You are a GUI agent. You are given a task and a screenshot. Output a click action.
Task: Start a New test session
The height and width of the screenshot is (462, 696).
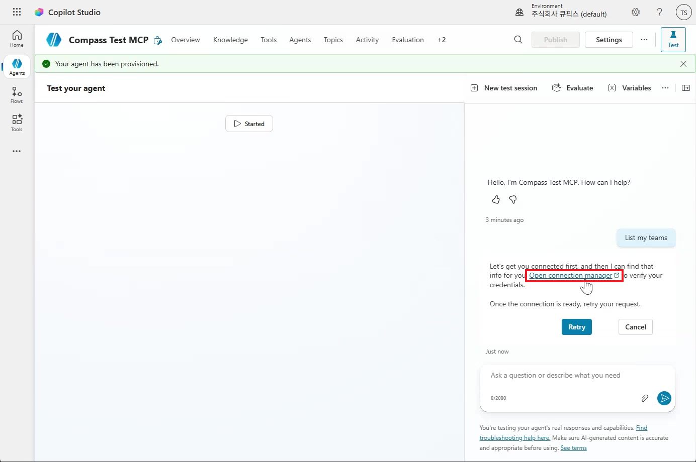click(504, 88)
